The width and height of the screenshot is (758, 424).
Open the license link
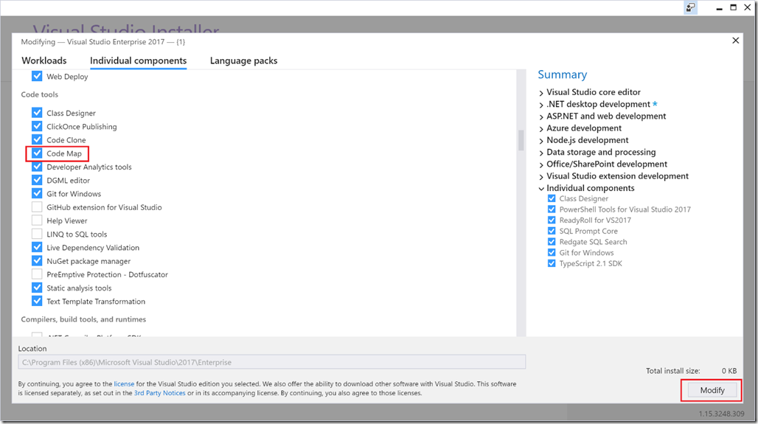124,384
